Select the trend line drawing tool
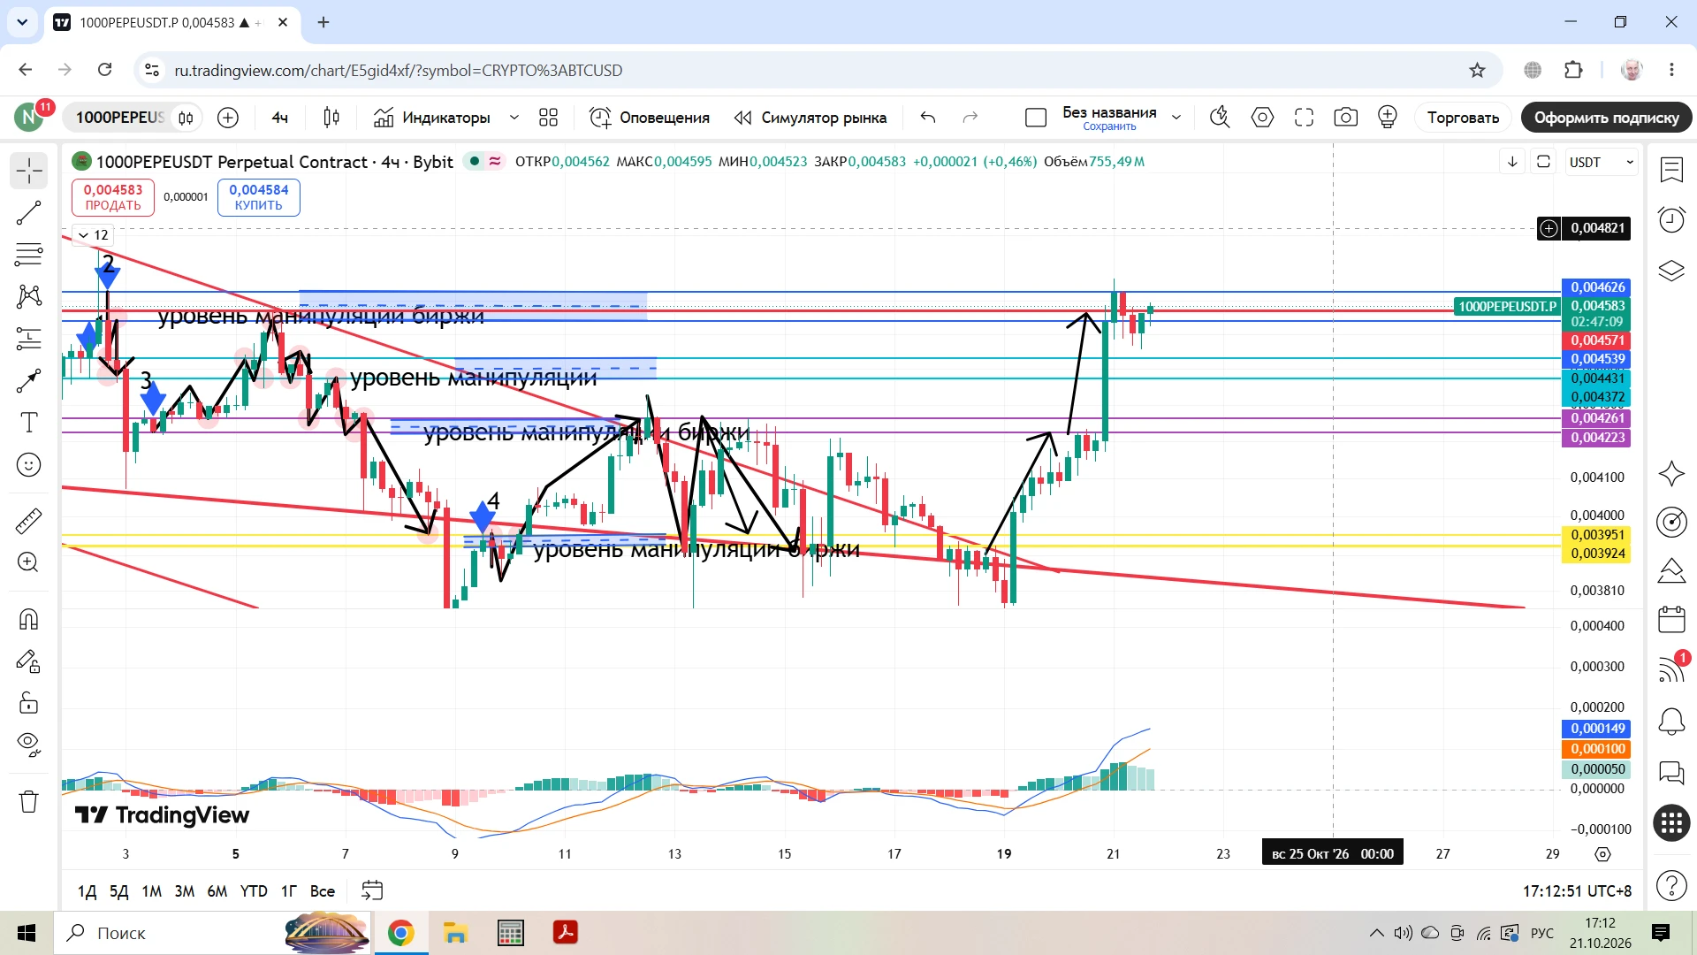 [29, 212]
